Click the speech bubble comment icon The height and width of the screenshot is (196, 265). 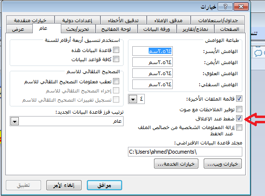[x=258, y=53]
